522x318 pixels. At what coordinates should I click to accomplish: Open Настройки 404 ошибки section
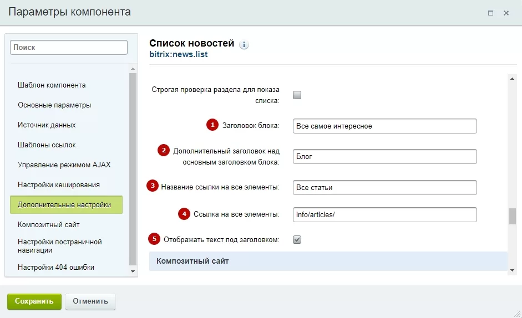[56, 268]
